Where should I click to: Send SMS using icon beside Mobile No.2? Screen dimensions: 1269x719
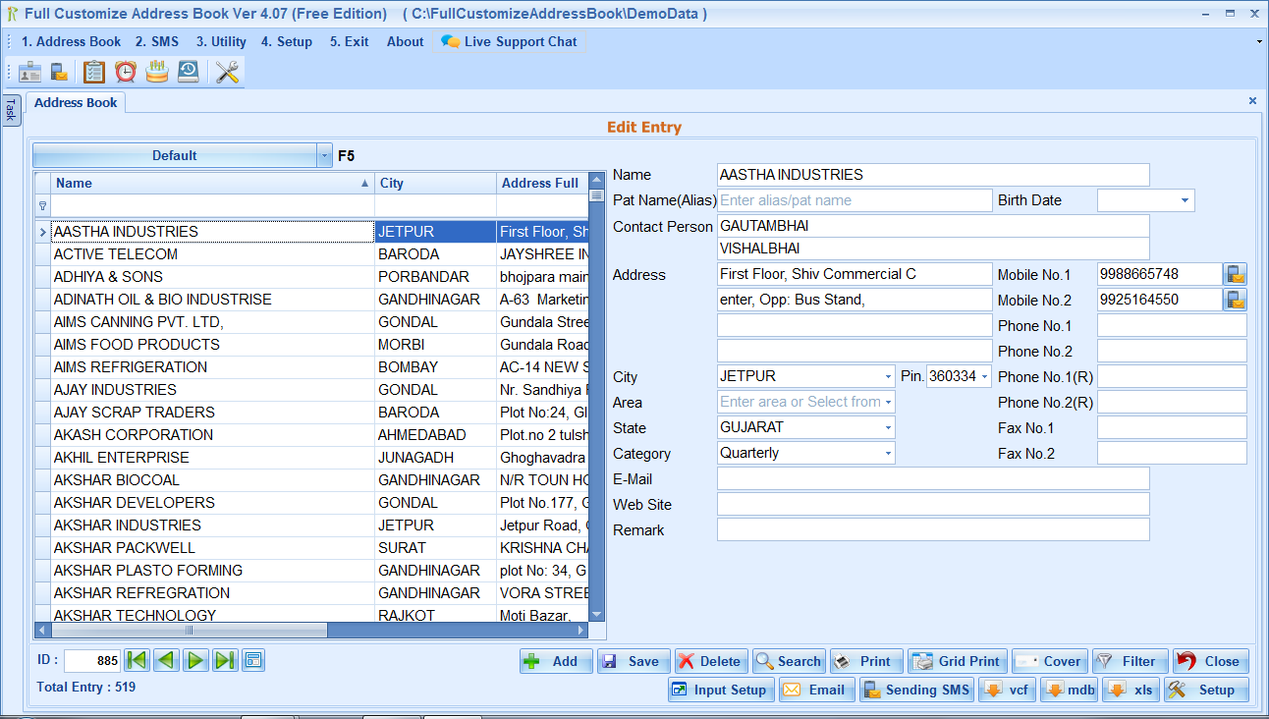point(1236,300)
